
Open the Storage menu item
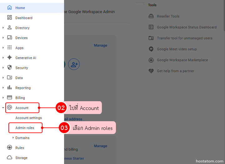(32, 158)
